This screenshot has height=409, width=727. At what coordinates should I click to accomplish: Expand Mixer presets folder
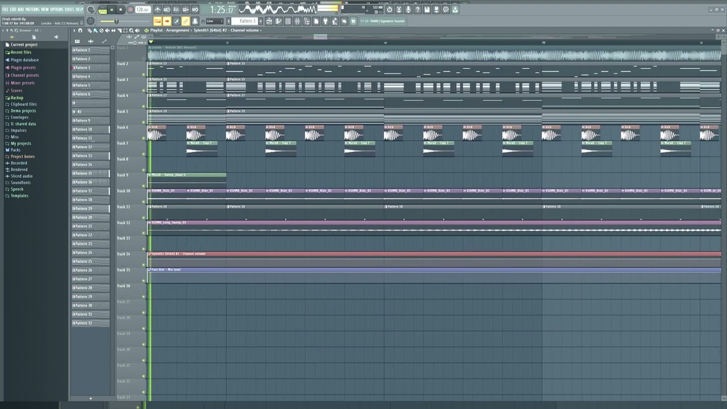pos(22,83)
